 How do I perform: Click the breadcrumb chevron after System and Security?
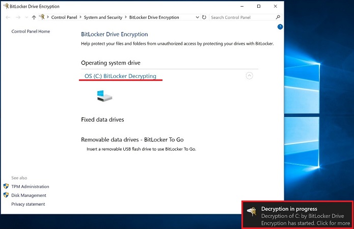pyautogui.click(x=126, y=17)
